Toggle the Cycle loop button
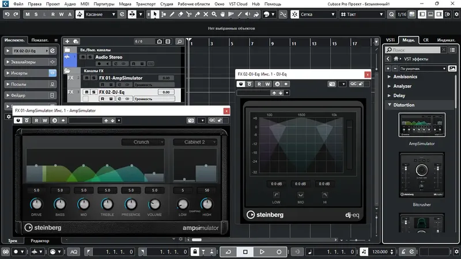461x259 pixels. (228, 252)
